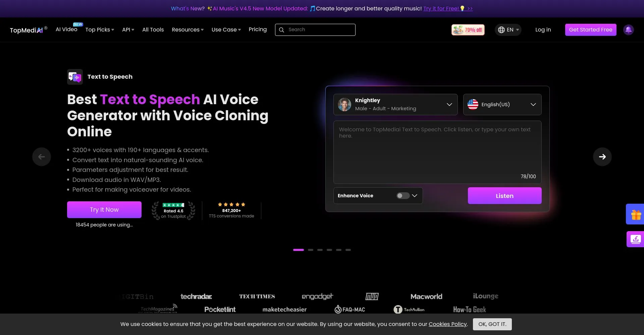The width and height of the screenshot is (644, 335).
Task: Toggle the Enhance Voice switch
Action: 402,196
